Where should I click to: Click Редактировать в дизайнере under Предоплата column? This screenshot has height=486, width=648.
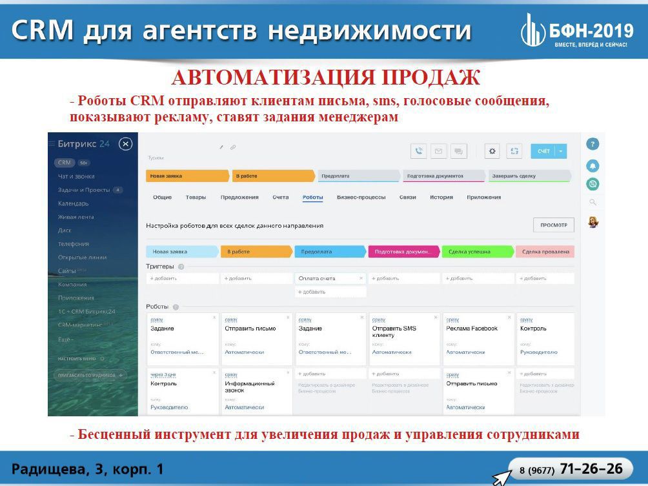click(327, 388)
